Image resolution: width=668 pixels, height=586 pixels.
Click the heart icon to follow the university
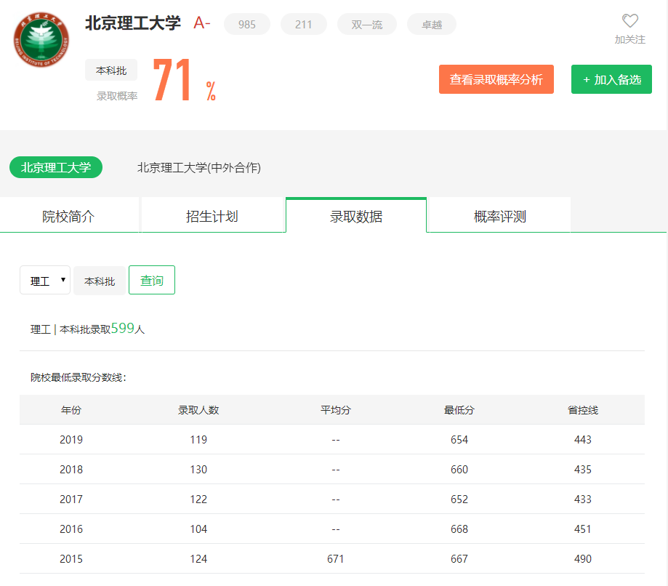click(x=629, y=20)
